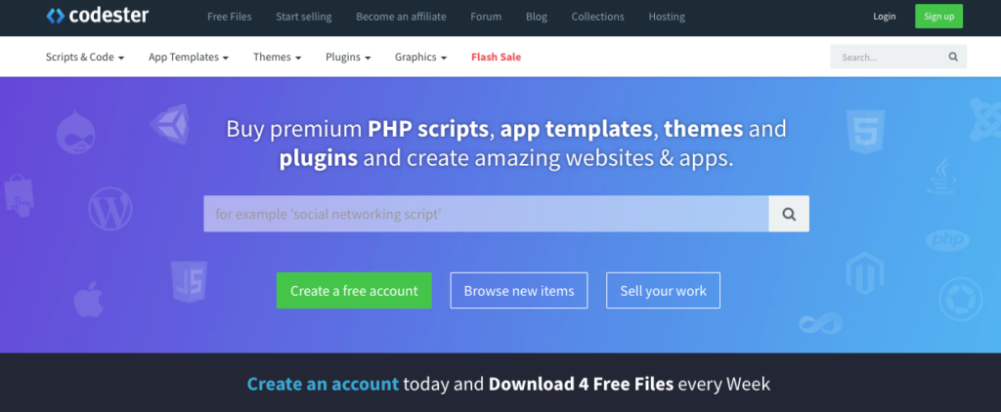The image size is (1001, 412).
Task: Open the Themes dropdown menu
Action: [277, 57]
